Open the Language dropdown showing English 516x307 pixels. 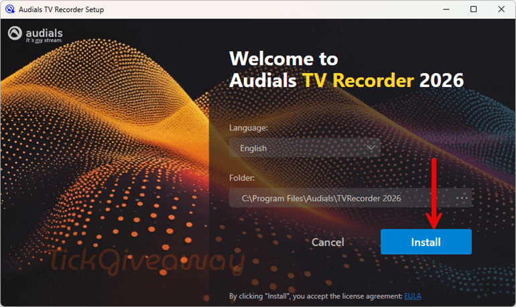[x=305, y=148]
